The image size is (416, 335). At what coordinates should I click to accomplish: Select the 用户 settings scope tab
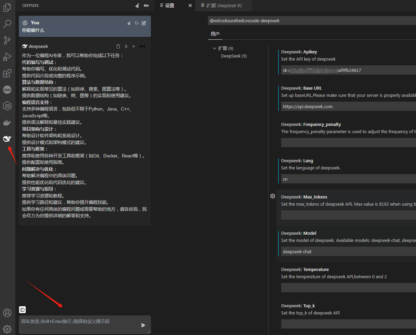[x=215, y=34]
